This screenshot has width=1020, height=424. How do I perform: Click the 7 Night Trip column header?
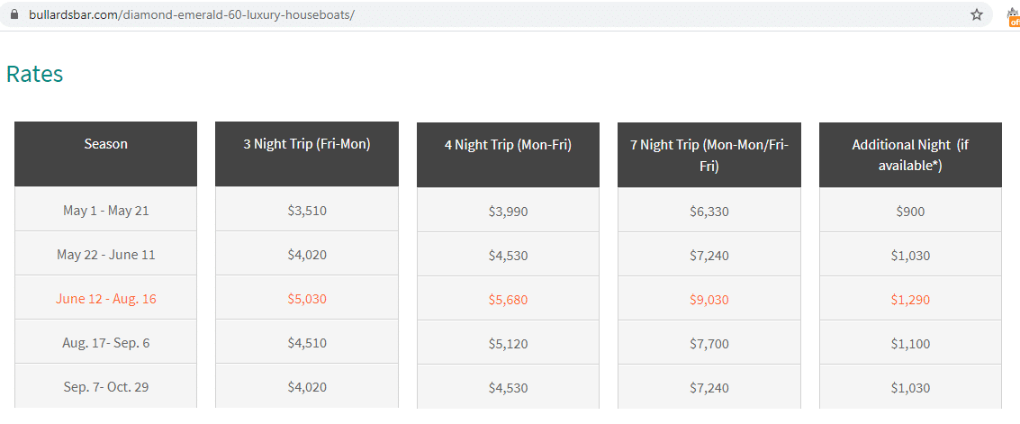click(x=709, y=155)
